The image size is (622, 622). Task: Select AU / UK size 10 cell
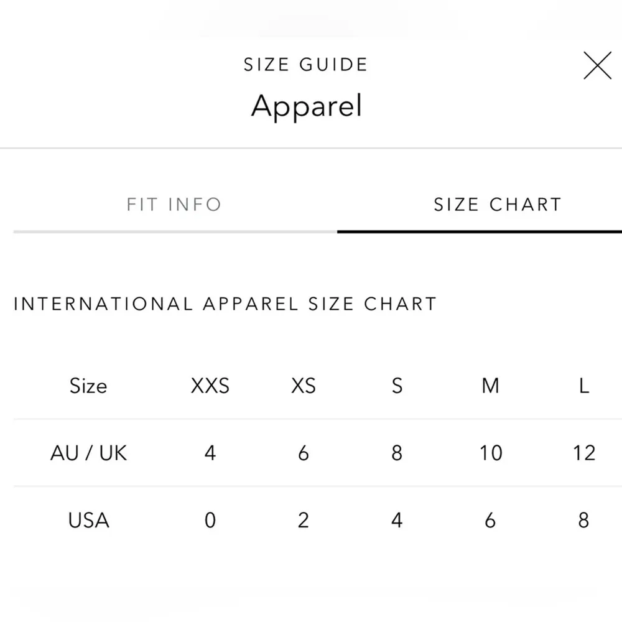pos(490,453)
